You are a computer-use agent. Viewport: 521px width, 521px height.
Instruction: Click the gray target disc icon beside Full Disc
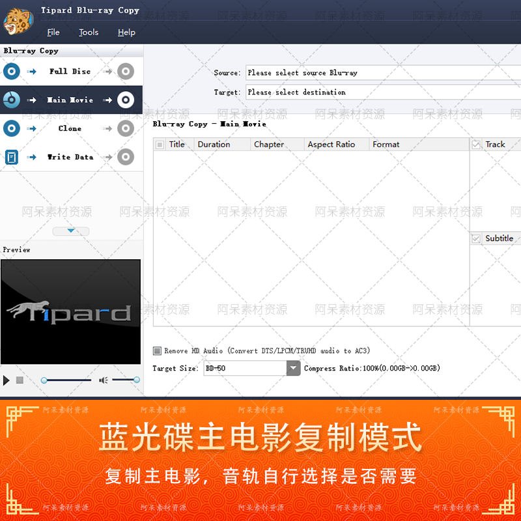click(126, 71)
